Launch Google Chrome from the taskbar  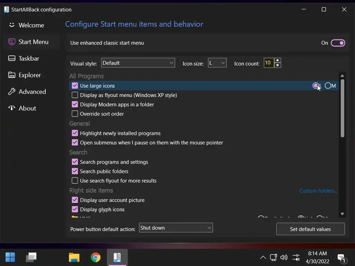96,257
